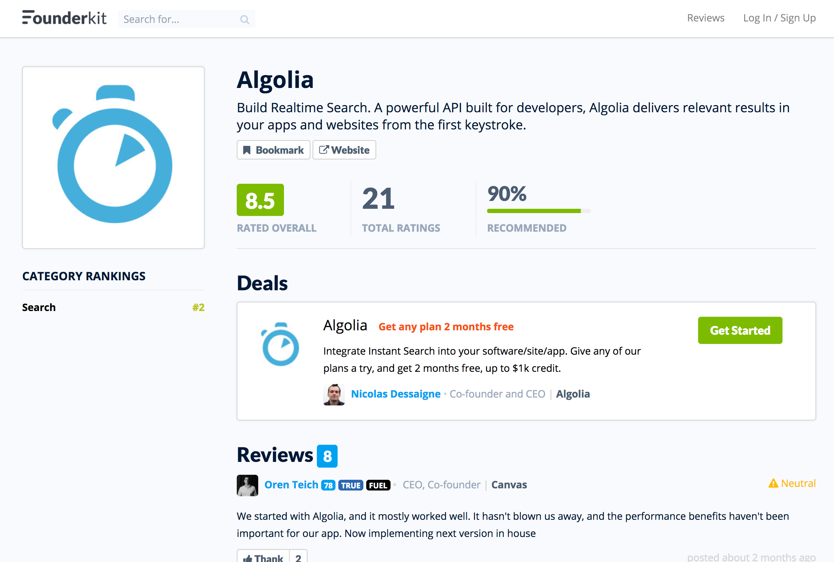
Task: Click the FUEL badge on Oren Teich's review
Action: coord(378,485)
